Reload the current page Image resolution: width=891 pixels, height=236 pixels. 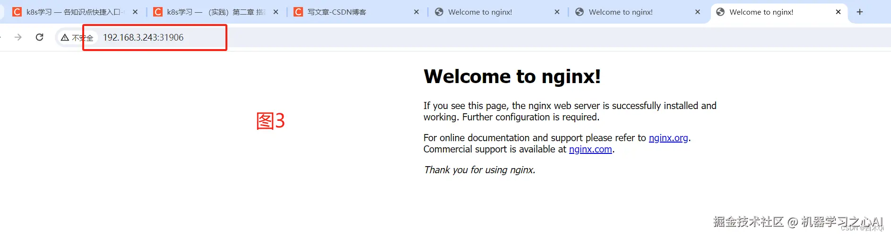pyautogui.click(x=40, y=37)
